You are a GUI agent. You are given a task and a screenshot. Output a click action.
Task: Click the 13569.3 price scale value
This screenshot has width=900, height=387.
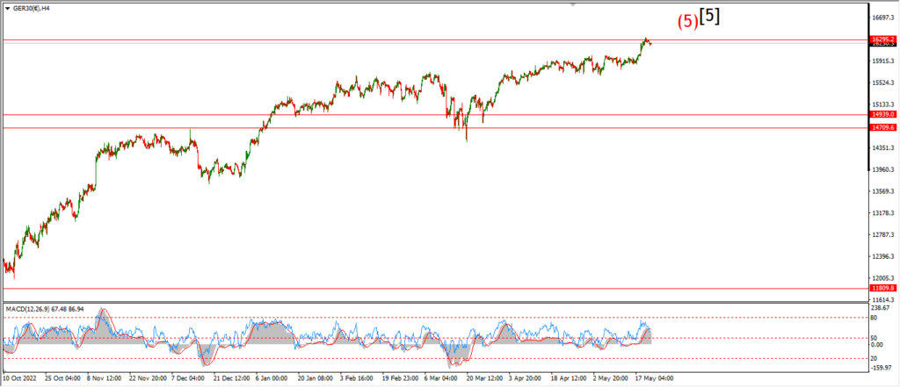(x=882, y=191)
